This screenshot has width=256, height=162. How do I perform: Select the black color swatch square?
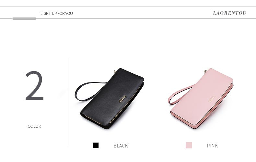96,146
